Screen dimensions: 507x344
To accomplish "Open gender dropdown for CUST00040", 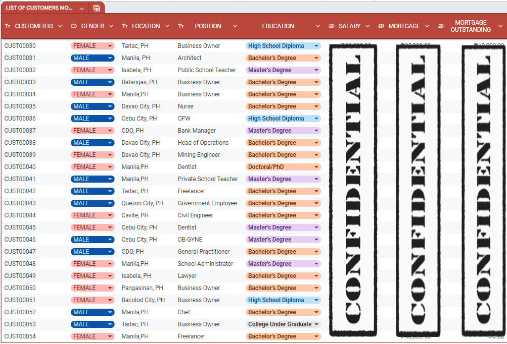I will pyautogui.click(x=93, y=167).
